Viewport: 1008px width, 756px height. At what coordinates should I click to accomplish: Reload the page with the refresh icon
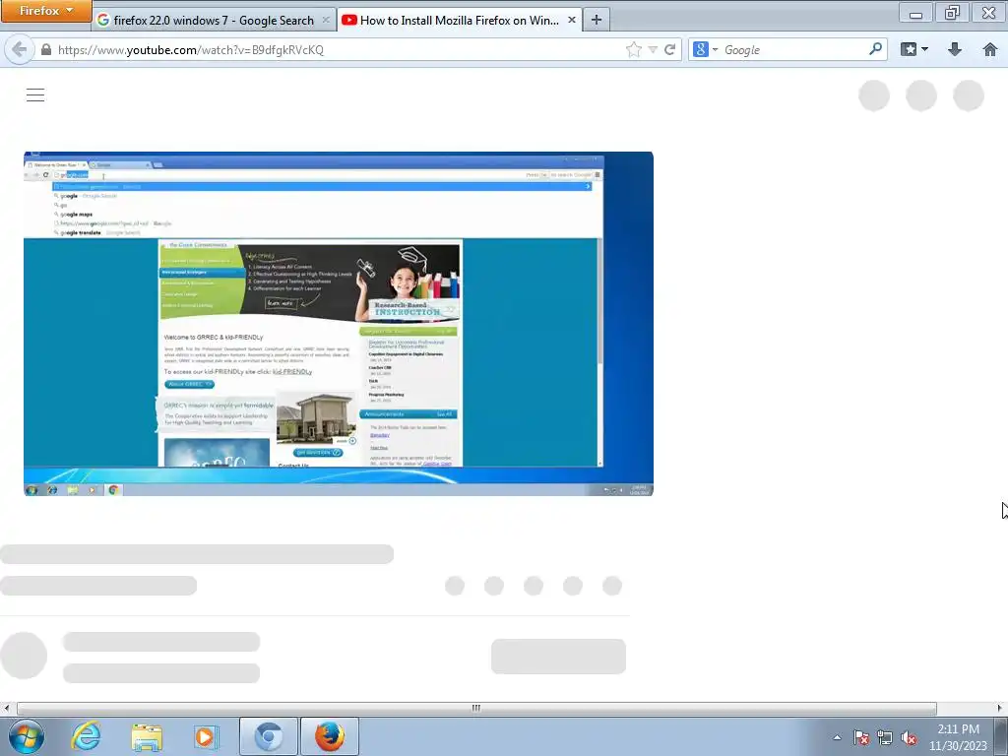coord(669,49)
